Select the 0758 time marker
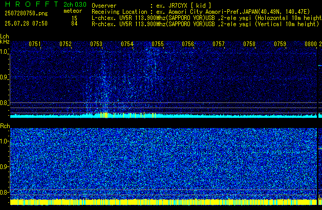The image size is (322, 210). [249, 44]
